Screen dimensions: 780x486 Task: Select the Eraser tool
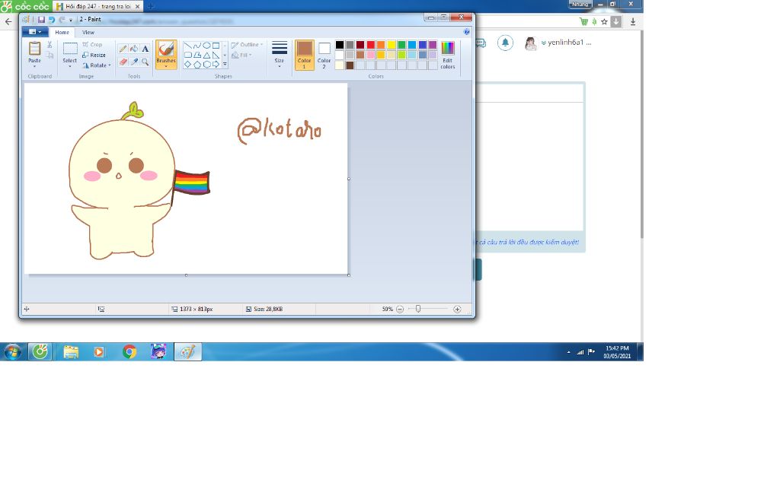coord(123,62)
